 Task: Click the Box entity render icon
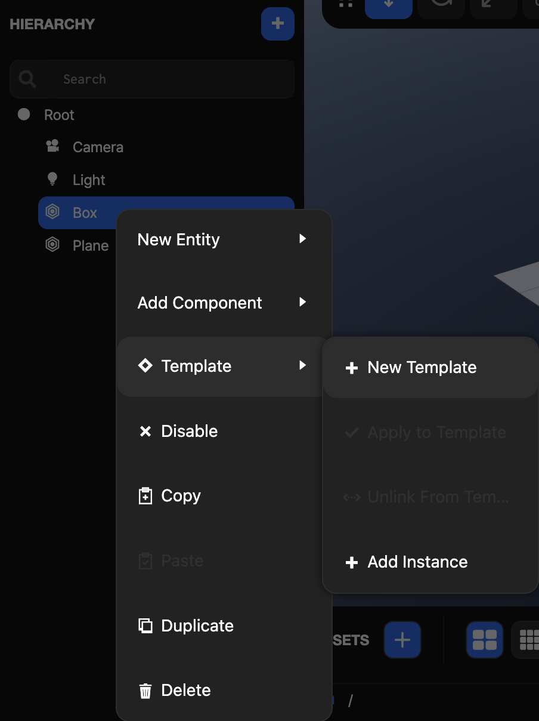click(52, 212)
